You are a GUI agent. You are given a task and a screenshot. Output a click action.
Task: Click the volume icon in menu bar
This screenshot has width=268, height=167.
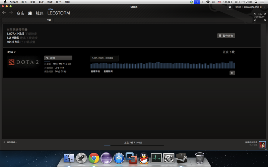coord(213,2)
